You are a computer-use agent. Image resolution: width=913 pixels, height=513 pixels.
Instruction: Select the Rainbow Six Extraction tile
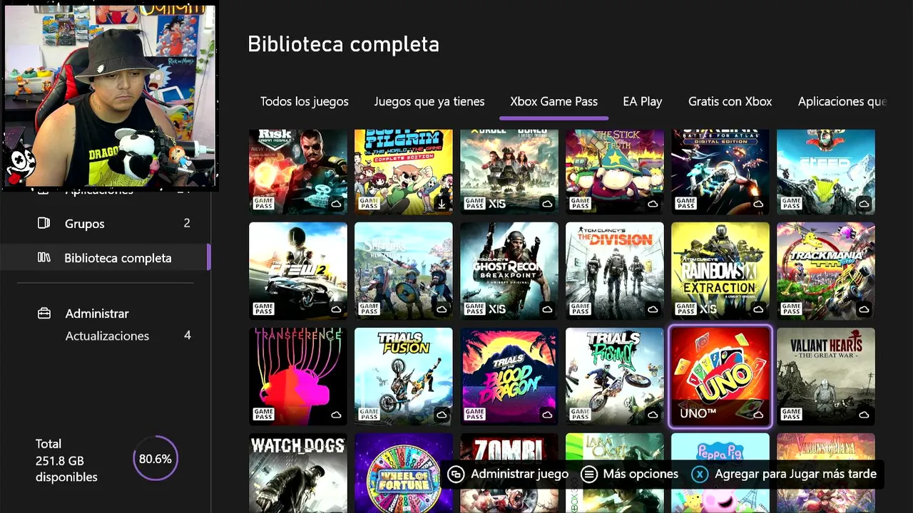[x=720, y=271]
